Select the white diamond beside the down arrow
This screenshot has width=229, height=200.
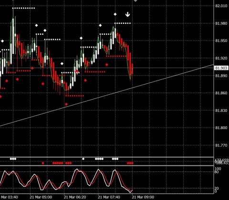(115, 14)
